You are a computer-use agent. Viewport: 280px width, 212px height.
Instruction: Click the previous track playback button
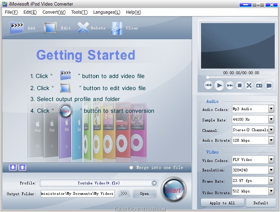pyautogui.click(x=208, y=85)
